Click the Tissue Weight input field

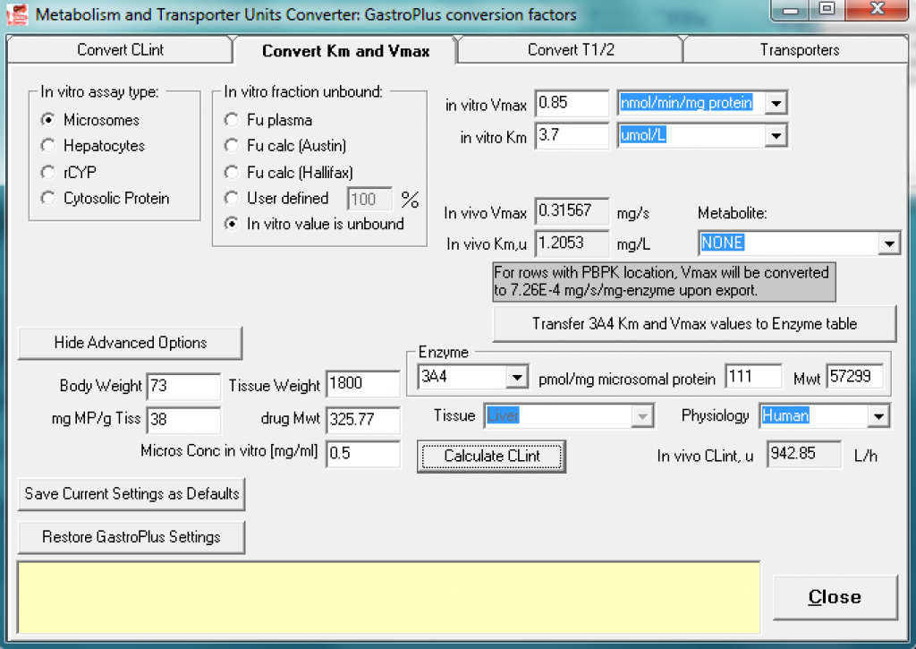(363, 384)
